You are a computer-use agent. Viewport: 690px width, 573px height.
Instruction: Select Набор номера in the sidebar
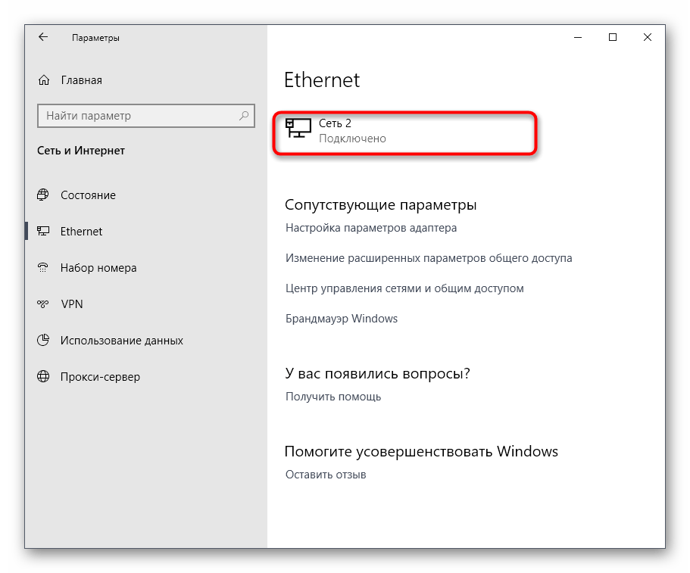pos(98,268)
